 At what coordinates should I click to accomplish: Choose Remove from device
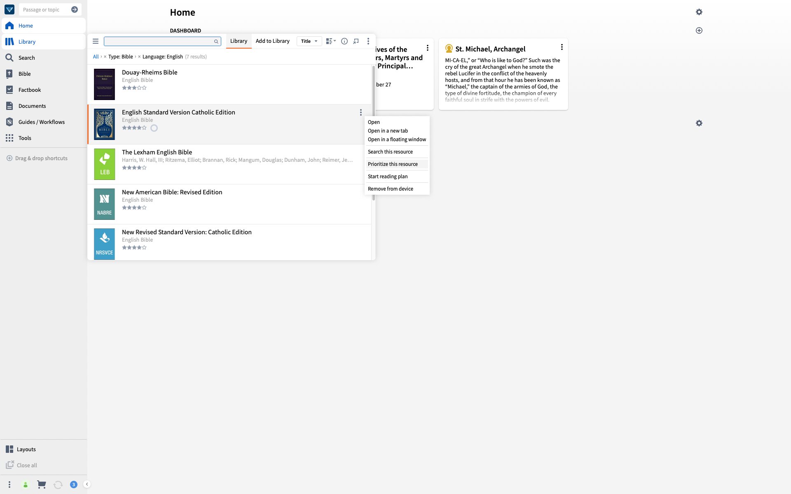tap(397, 189)
